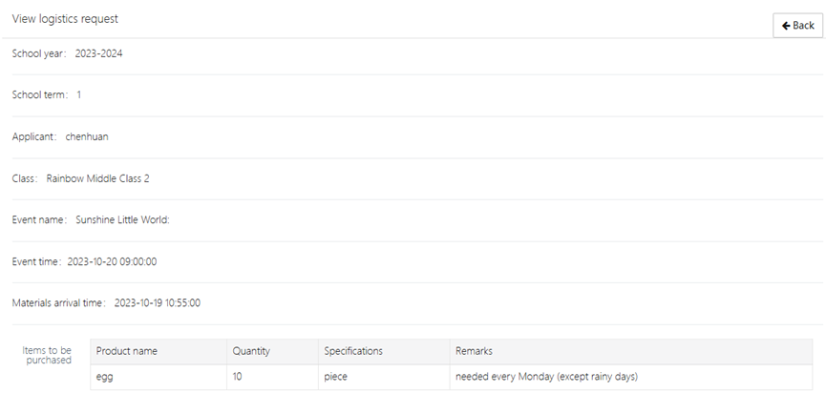Click the Materials arrival time label
This screenshot has height=393, width=826.
(x=59, y=303)
